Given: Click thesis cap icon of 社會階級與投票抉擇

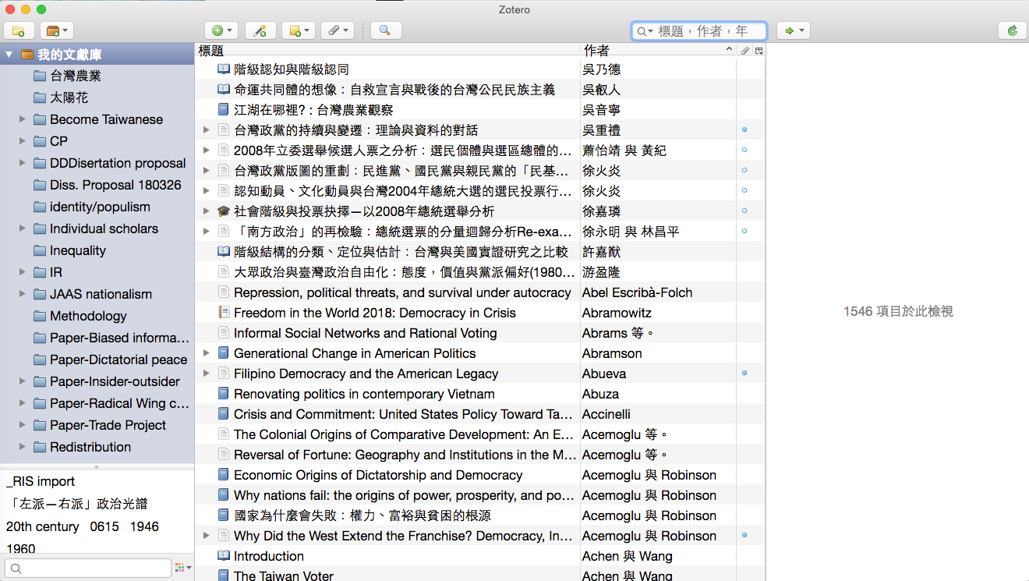Looking at the screenshot, I should pos(224,211).
